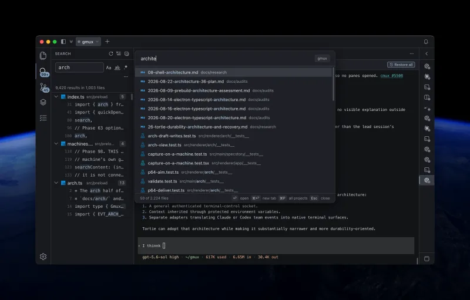Clear the search results
This screenshot has height=300, width=470.
click(119, 53)
